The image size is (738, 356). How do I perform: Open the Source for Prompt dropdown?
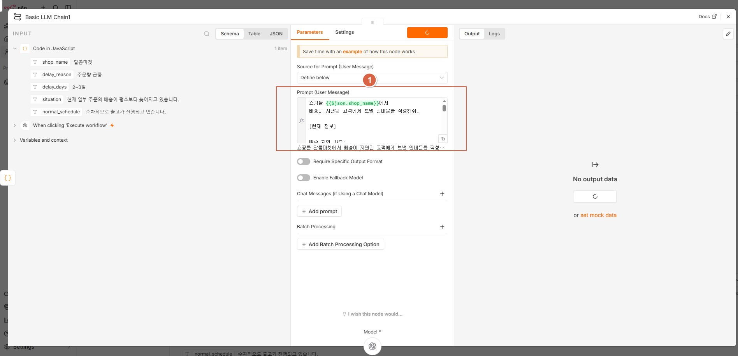372,78
